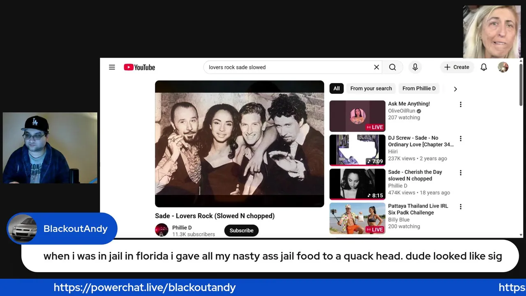Show more filter chips with right chevron
The image size is (526, 296).
click(455, 89)
